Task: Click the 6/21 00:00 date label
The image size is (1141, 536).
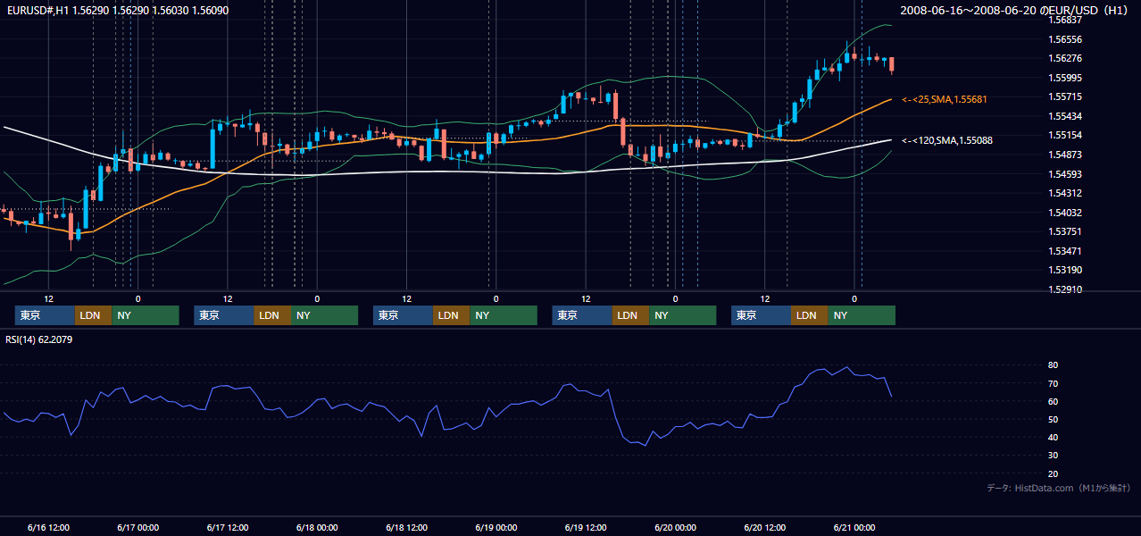Action: pyautogui.click(x=854, y=528)
